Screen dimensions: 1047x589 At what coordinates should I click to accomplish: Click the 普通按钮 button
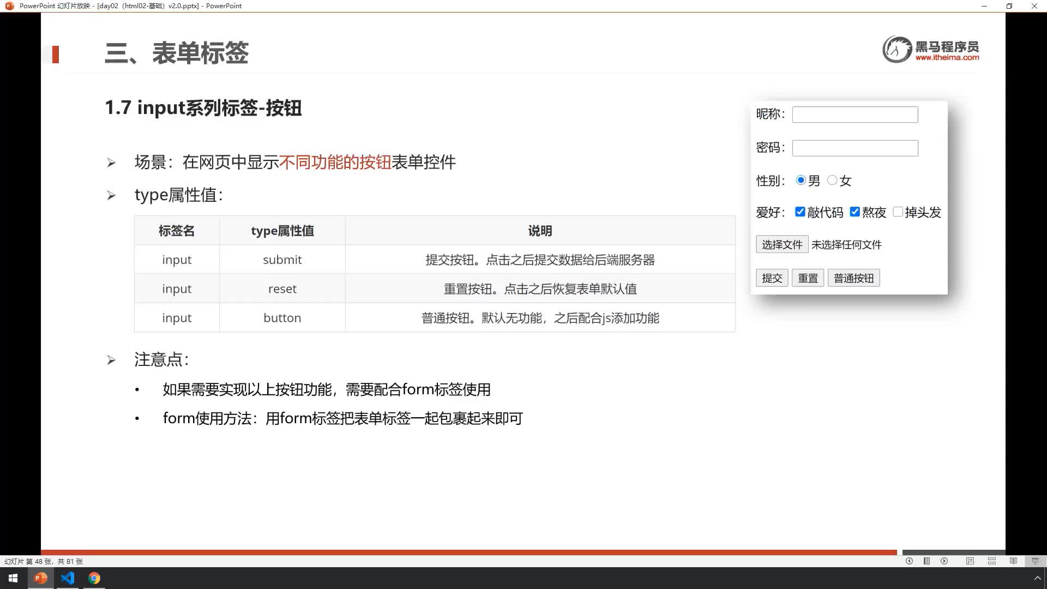click(853, 278)
